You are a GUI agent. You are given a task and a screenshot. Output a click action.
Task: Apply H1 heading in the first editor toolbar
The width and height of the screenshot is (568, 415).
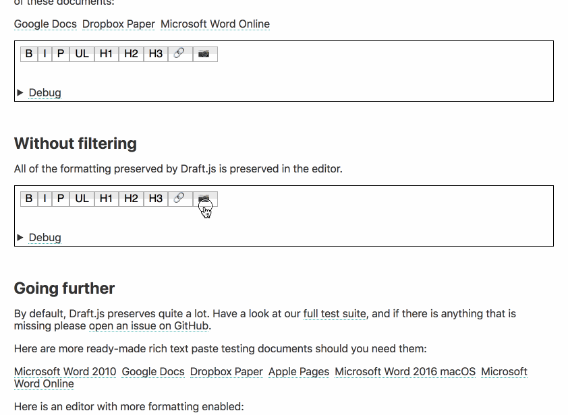pyautogui.click(x=106, y=54)
